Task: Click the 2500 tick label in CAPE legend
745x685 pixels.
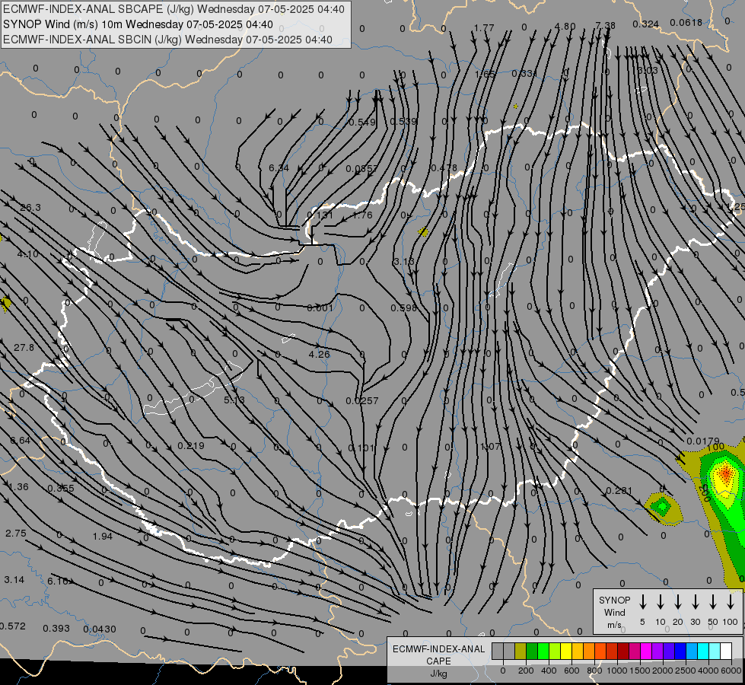Action: pyautogui.click(x=686, y=671)
